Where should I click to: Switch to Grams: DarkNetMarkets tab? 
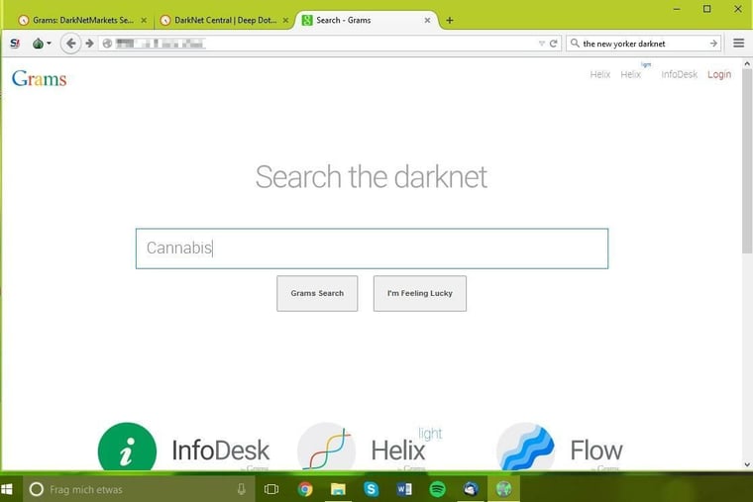[x=81, y=20]
